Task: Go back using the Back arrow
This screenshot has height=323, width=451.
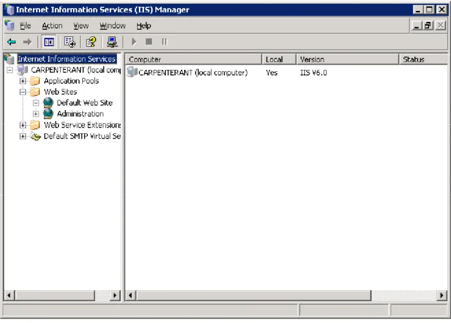Action: pyautogui.click(x=12, y=42)
